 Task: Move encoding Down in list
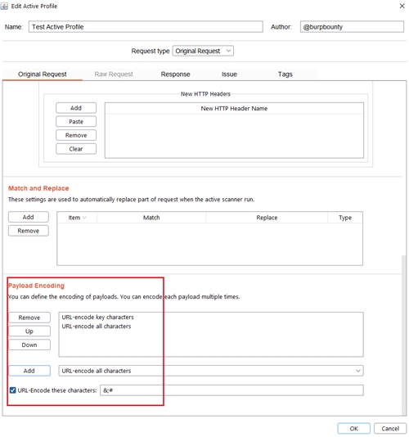[29, 345]
